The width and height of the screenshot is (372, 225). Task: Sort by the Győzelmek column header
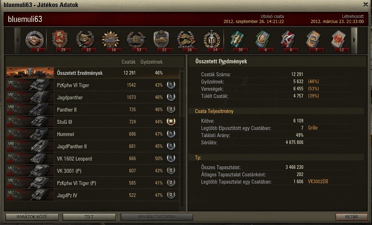click(151, 62)
